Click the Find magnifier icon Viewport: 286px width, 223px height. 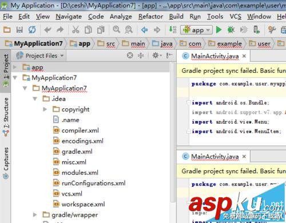[116, 30]
